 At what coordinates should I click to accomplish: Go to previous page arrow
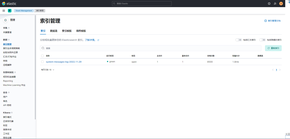tap(273, 70)
